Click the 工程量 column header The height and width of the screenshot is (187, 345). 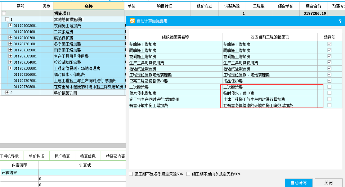click(x=259, y=6)
